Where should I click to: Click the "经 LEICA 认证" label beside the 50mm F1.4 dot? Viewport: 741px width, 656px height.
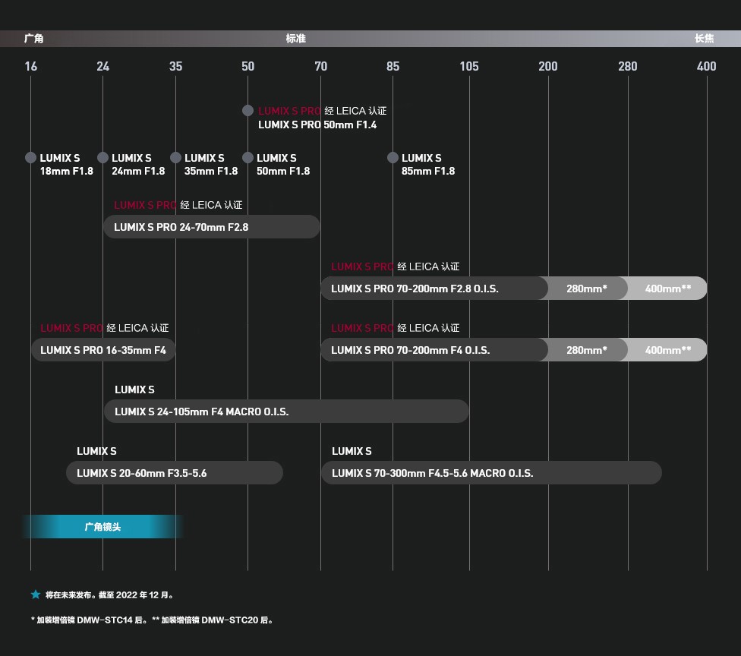click(355, 111)
